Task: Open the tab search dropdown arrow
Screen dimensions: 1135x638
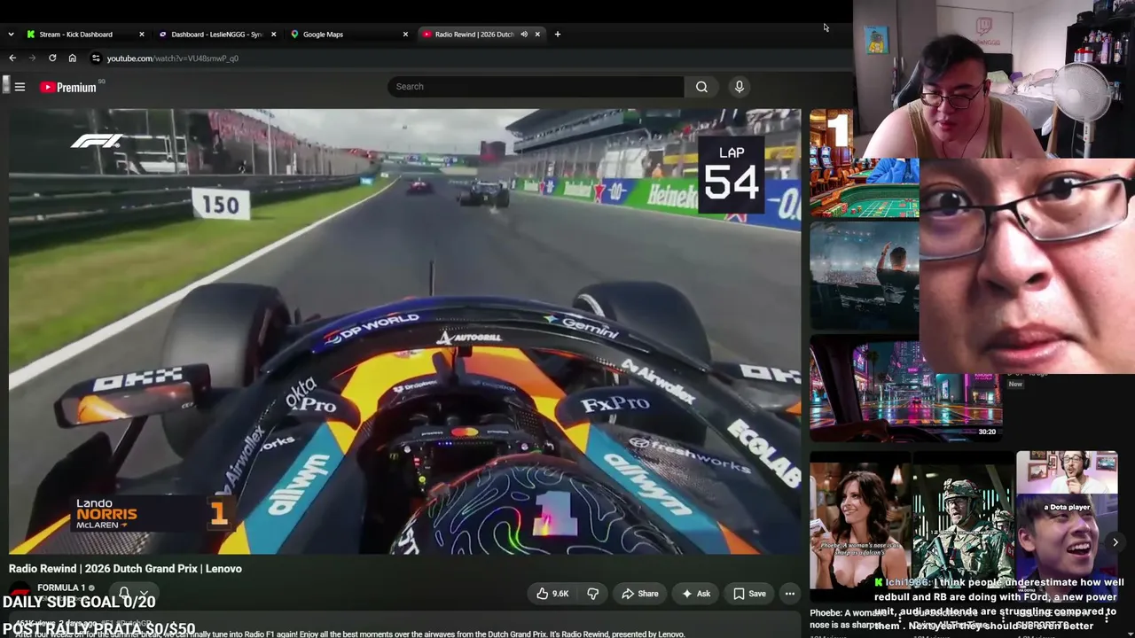Action: coord(11,34)
